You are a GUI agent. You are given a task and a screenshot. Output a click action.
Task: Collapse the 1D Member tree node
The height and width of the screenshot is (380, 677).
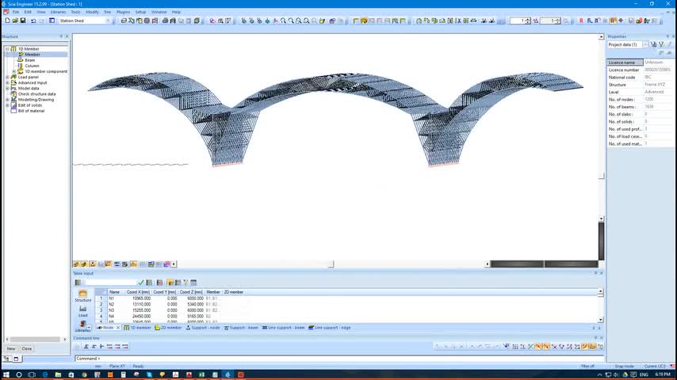7,49
